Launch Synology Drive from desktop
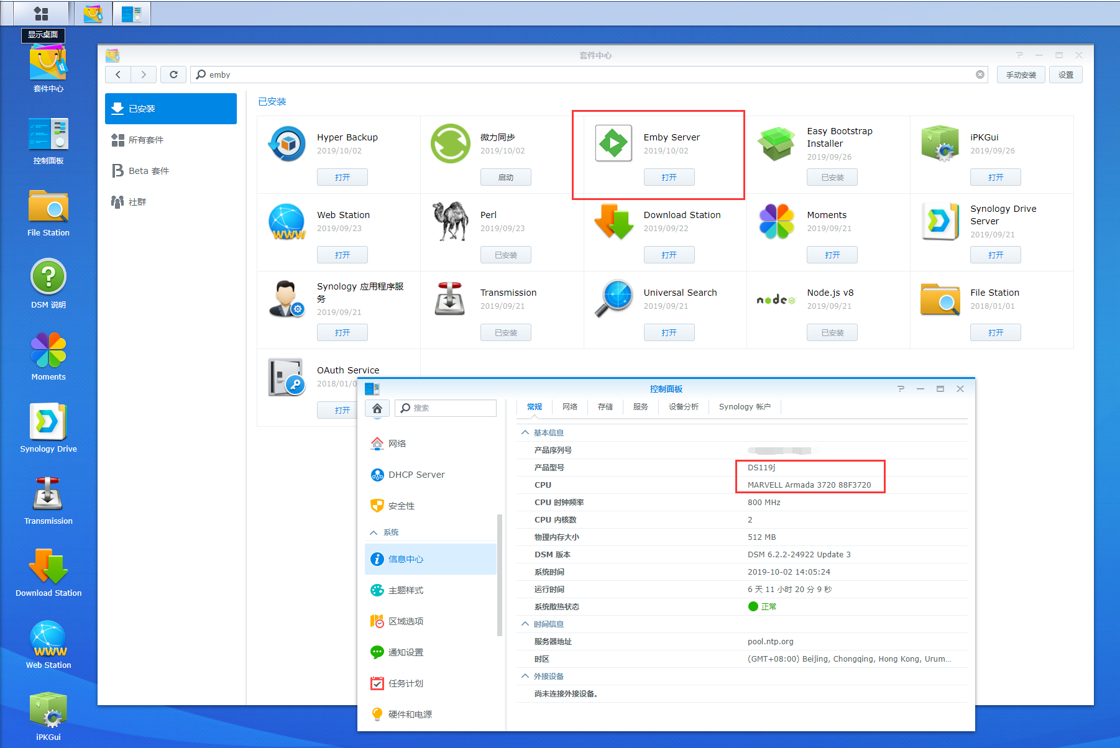 (48, 428)
